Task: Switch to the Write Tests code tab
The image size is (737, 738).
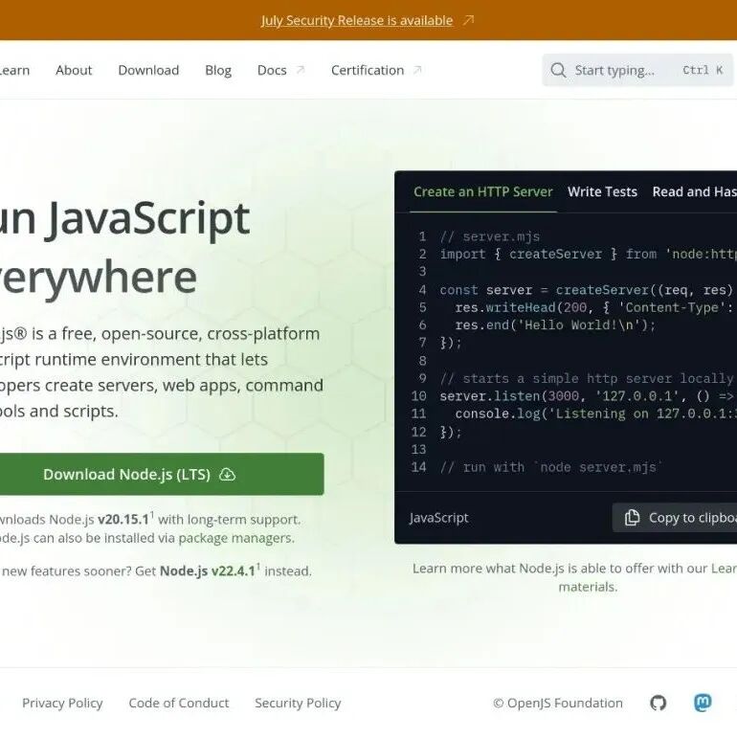Action: [602, 192]
